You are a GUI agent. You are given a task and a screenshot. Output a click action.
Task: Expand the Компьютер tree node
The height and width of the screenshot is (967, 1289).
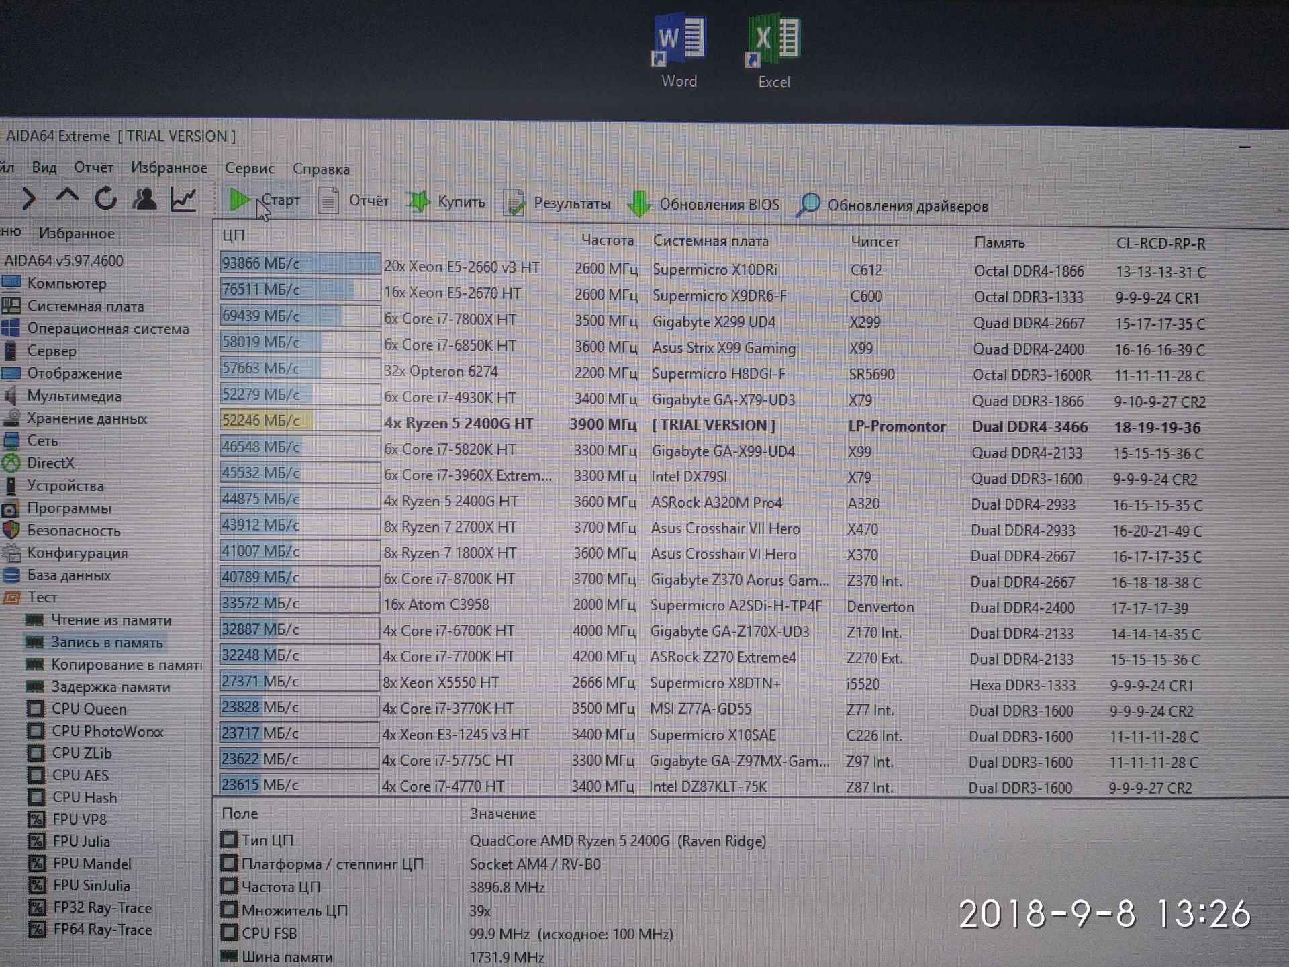(66, 283)
